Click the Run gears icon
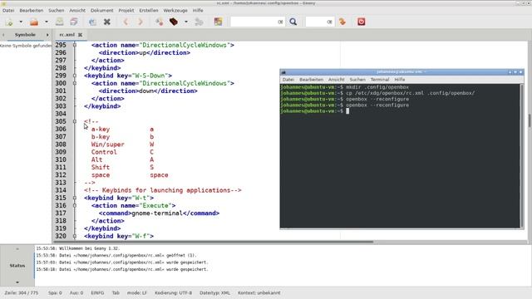The height and width of the screenshot is (299, 532). pyautogui.click(x=199, y=22)
